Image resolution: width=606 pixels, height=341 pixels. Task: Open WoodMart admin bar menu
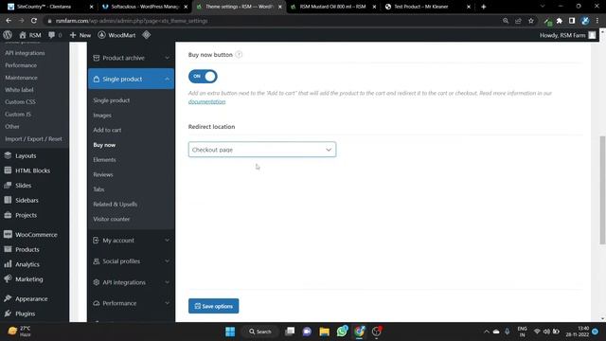click(116, 35)
